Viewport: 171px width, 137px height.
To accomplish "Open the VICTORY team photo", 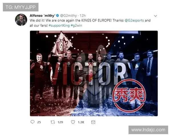I will (x=94, y=73).
